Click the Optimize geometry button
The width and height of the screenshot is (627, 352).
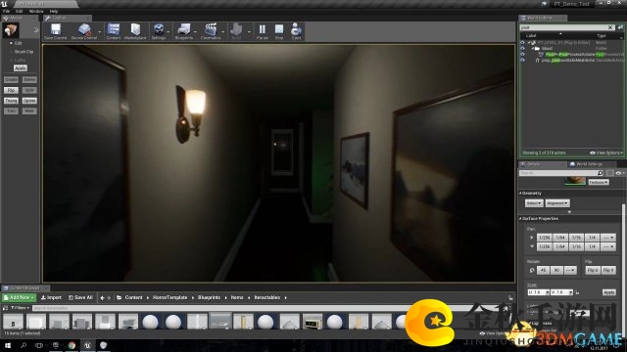coord(29,101)
